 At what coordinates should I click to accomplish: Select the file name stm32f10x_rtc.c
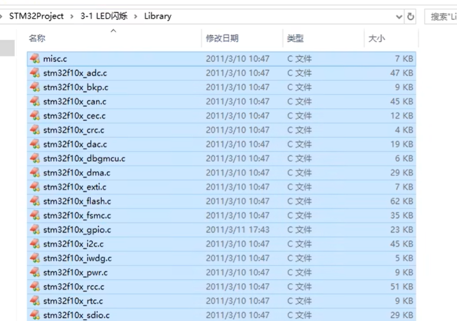point(73,301)
